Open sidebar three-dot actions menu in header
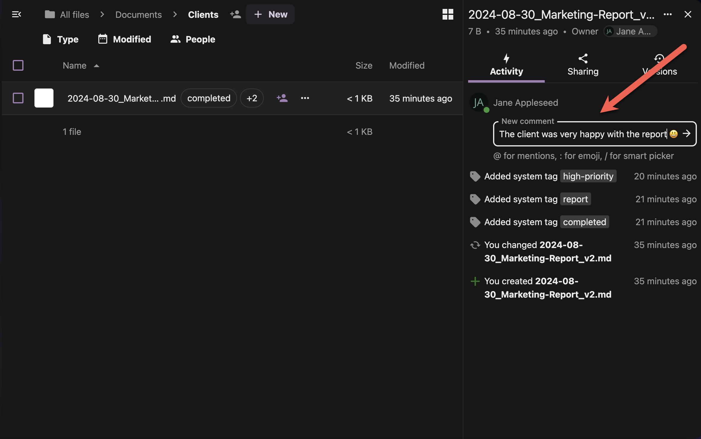 click(x=668, y=14)
